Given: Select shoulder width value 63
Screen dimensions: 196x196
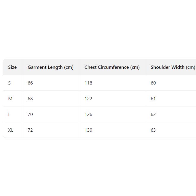Looking at the screenshot, I should tap(153, 130).
